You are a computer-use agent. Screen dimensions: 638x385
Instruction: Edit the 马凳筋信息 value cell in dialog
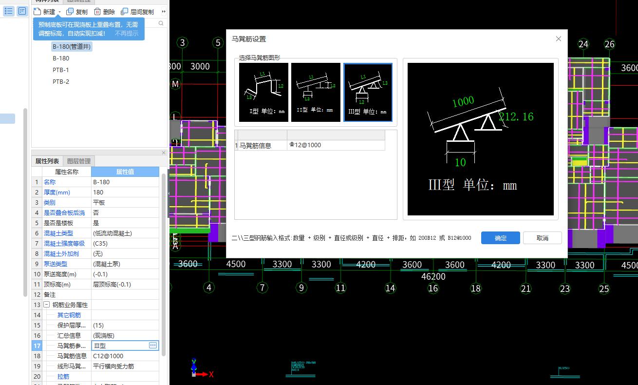[336, 145]
